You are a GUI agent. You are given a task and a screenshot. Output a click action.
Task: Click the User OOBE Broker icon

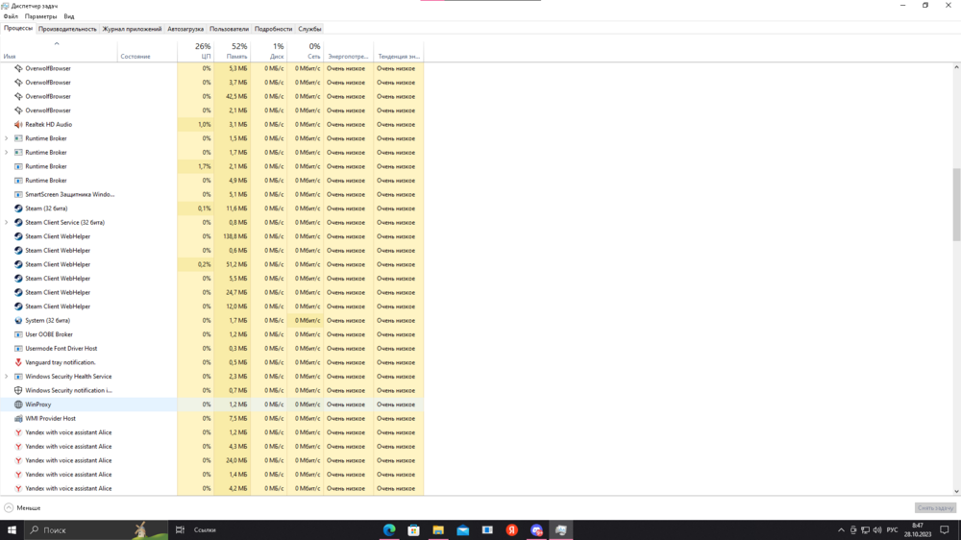pos(18,334)
